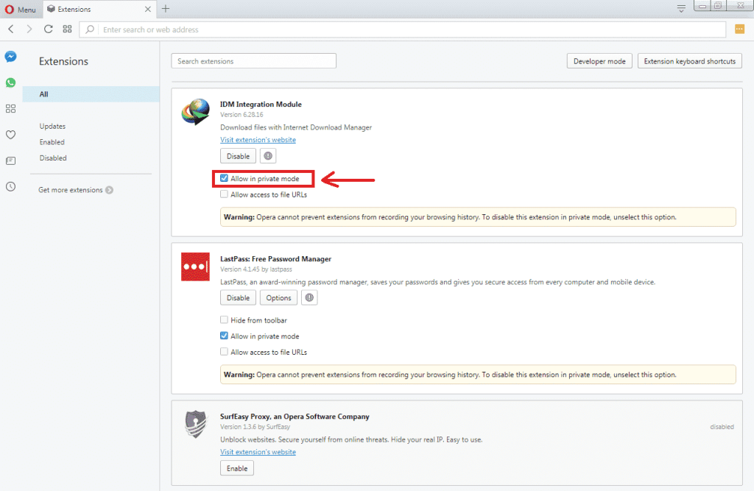The height and width of the screenshot is (491, 754).
Task: Toggle LastPass Allow in private mode
Action: pos(224,336)
